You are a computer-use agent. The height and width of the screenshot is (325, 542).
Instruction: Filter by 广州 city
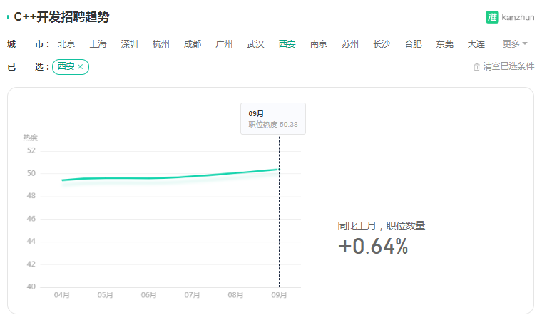pyautogui.click(x=224, y=44)
